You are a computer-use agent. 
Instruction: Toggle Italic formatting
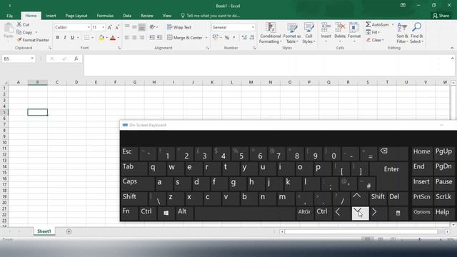click(65, 38)
